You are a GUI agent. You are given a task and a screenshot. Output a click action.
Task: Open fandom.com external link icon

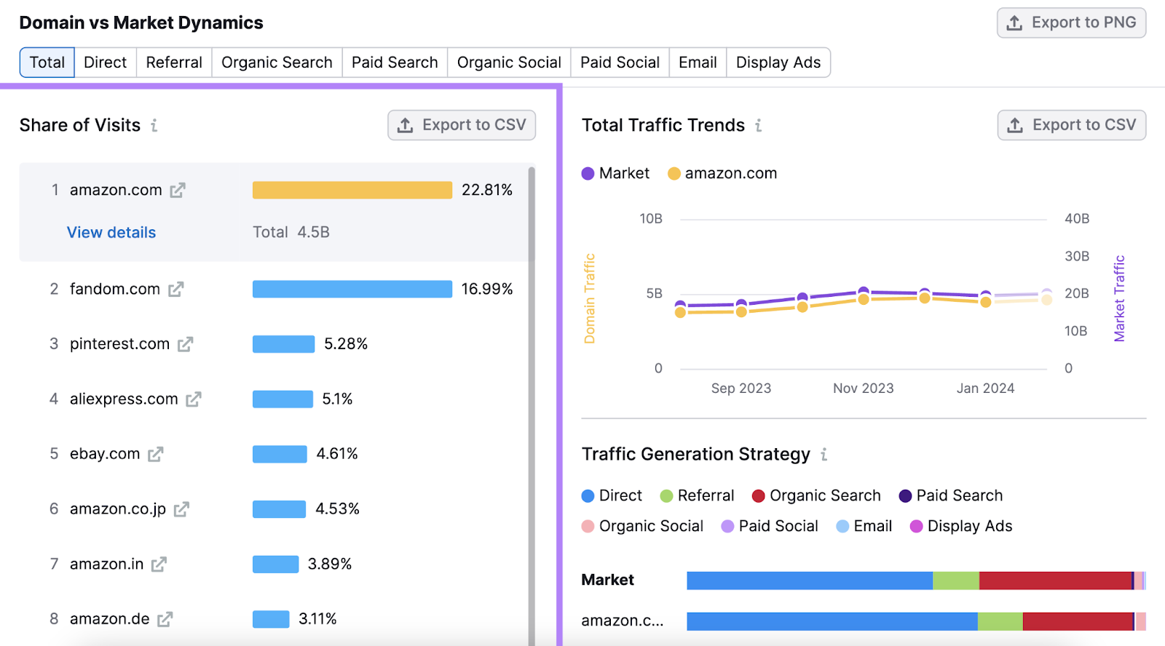pyautogui.click(x=175, y=290)
